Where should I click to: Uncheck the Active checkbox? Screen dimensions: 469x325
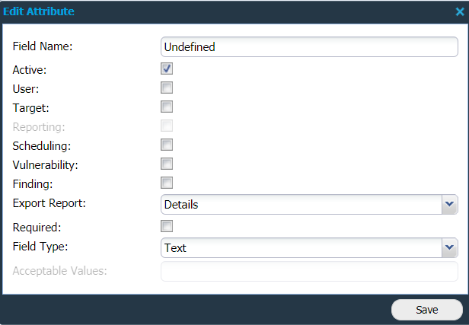pos(167,69)
